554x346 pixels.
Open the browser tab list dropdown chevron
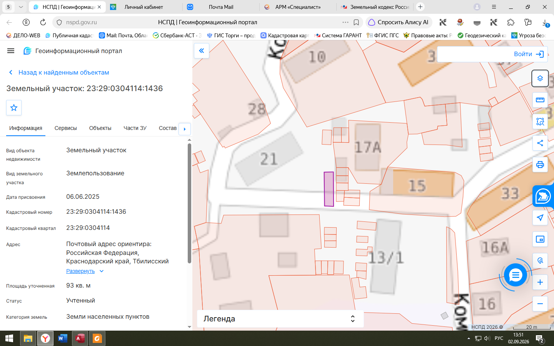click(x=21, y=7)
